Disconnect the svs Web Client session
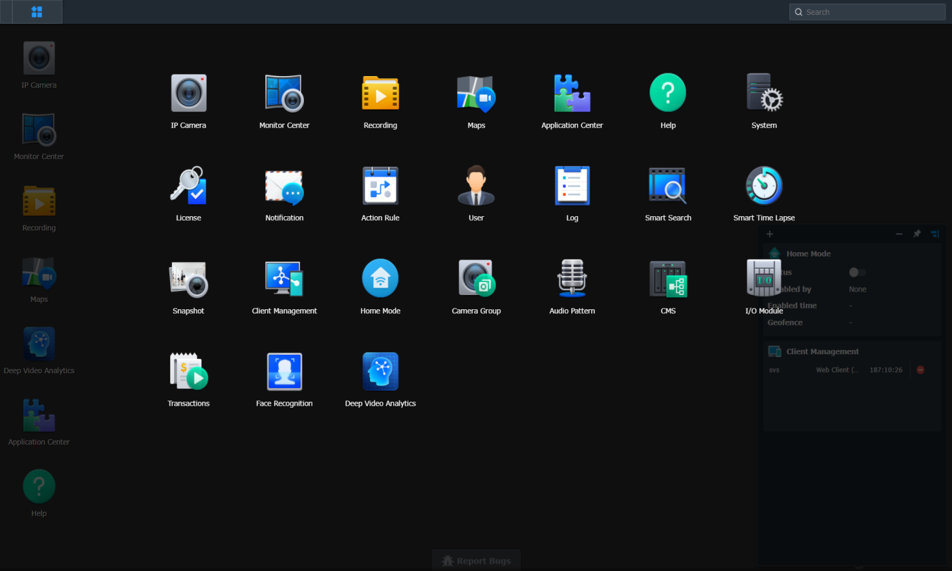Screen dimensions: 952x571 click(921, 369)
